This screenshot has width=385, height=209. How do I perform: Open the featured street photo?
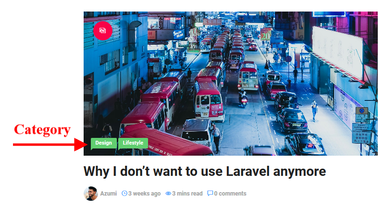click(231, 84)
